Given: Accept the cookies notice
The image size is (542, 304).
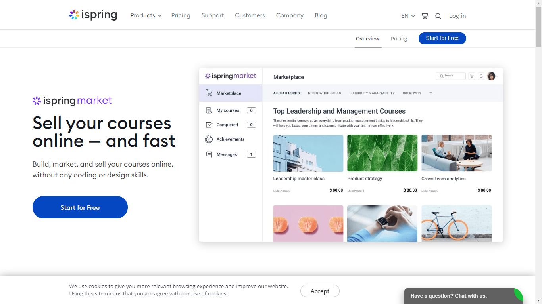Looking at the screenshot, I should pyautogui.click(x=320, y=291).
